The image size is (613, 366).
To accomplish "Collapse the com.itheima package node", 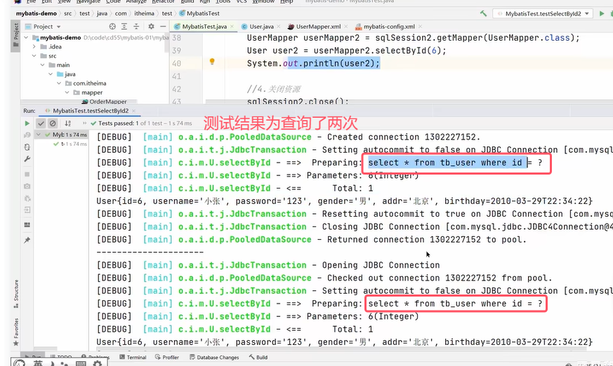I will [59, 83].
